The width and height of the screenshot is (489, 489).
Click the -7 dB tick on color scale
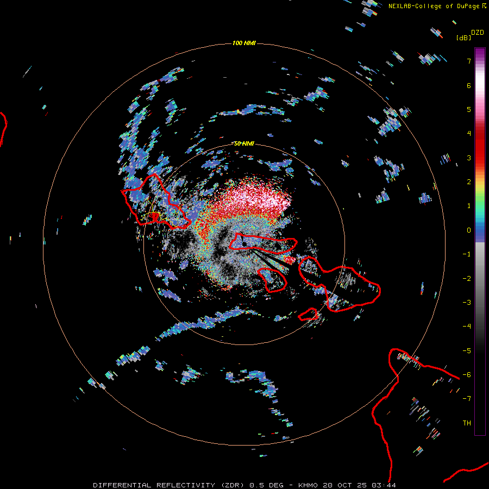467,399
